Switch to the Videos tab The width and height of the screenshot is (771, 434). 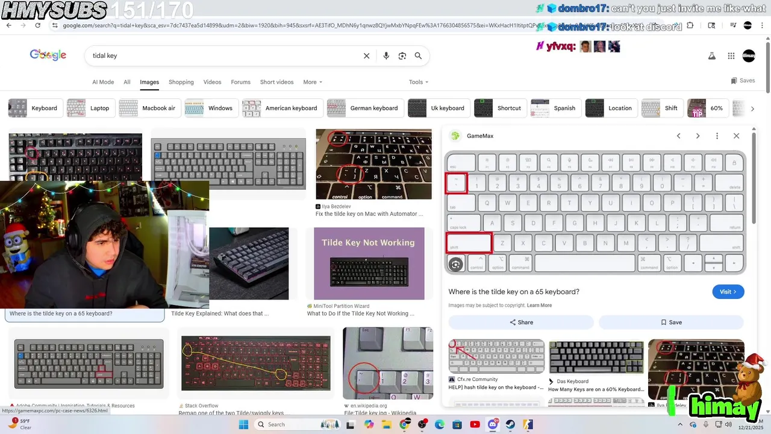pos(213,82)
